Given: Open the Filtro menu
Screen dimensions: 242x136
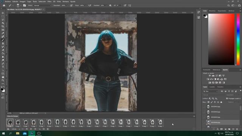Looking at the screenshot, I should pos(50,2).
